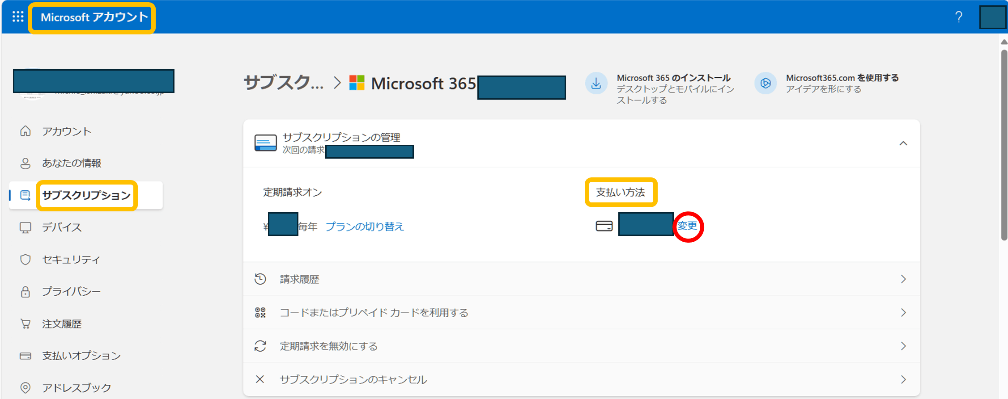Click the history clock icon beside 請求履歴
Viewport: 1008px width, 399px height.
click(260, 279)
